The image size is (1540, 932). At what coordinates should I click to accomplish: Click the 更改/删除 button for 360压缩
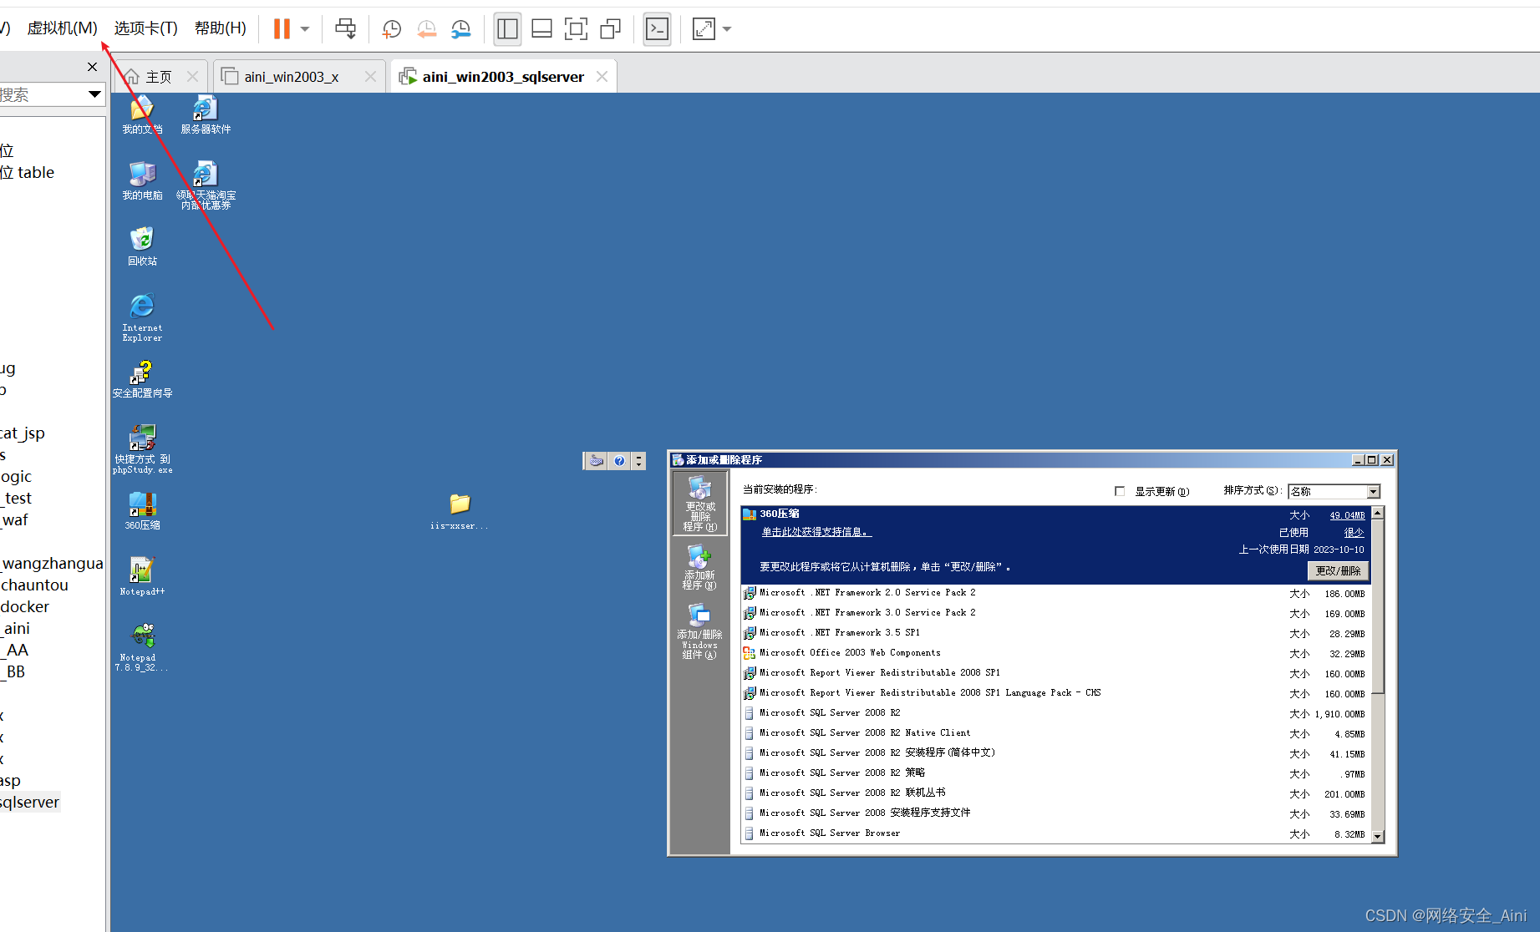pos(1338,570)
